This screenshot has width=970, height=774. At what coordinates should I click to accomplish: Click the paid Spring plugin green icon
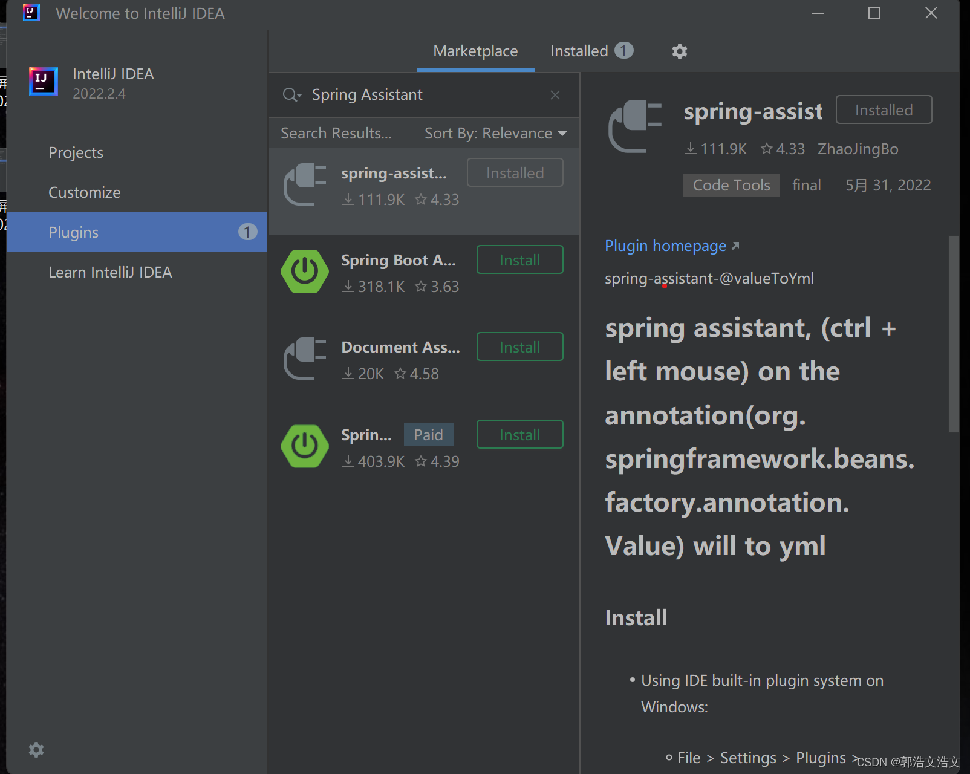pyautogui.click(x=305, y=446)
